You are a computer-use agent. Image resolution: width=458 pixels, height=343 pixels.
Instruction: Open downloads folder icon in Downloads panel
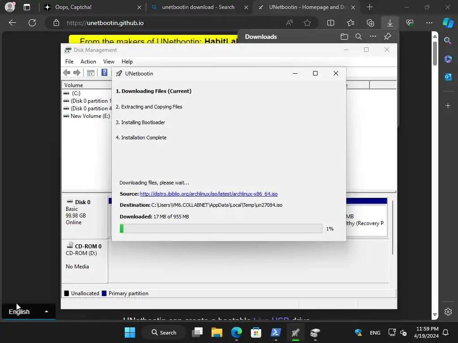[344, 37]
